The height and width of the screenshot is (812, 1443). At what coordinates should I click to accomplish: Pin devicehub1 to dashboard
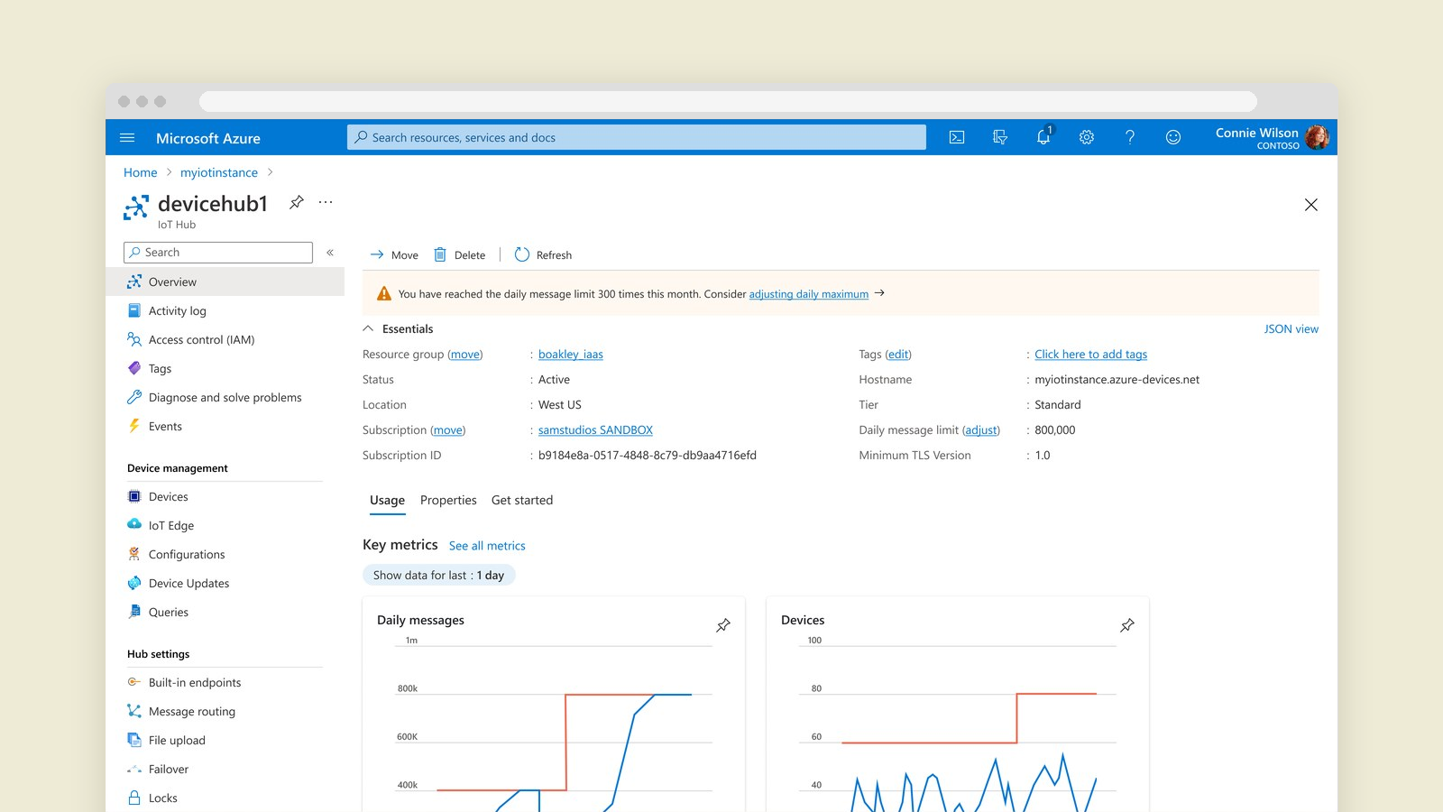(x=296, y=202)
